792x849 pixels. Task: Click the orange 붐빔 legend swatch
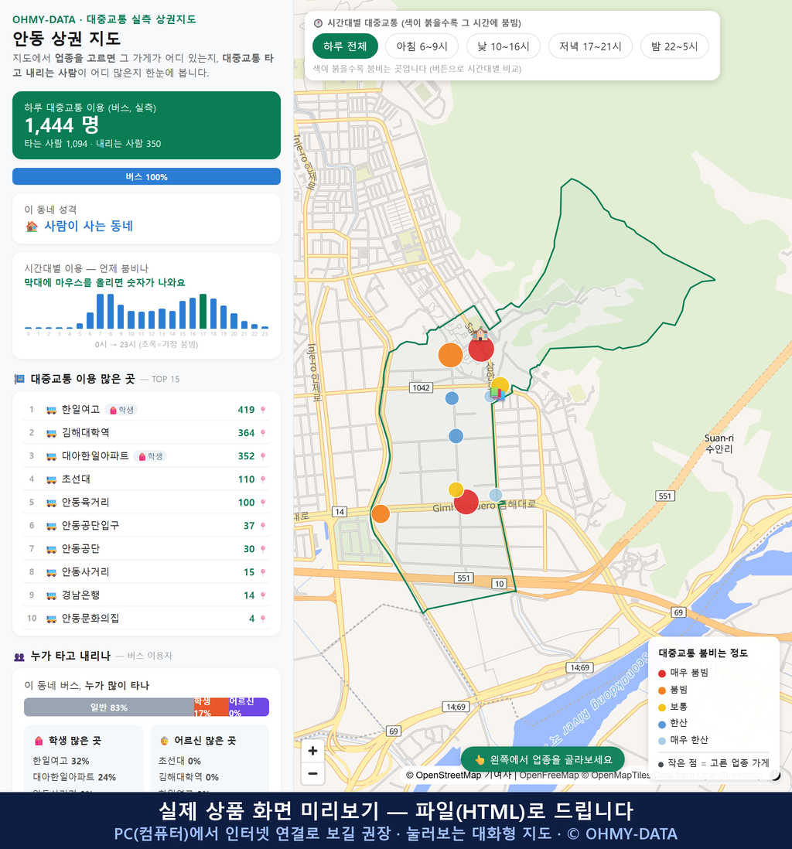click(x=661, y=690)
